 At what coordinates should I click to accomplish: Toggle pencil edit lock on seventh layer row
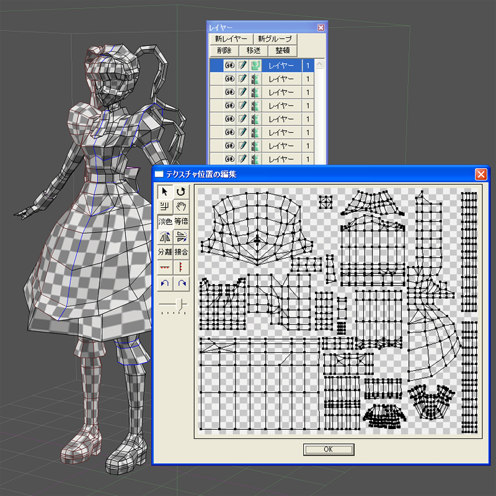242,146
